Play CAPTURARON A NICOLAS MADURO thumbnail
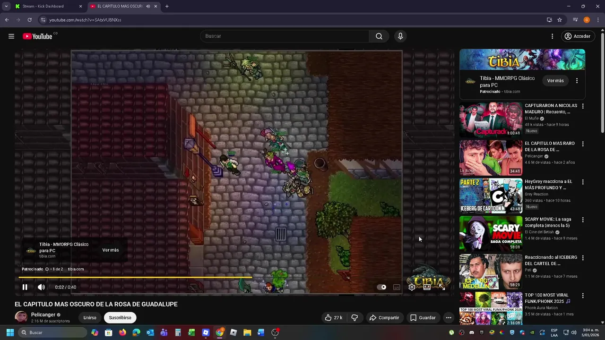This screenshot has width=605, height=340. point(491,119)
